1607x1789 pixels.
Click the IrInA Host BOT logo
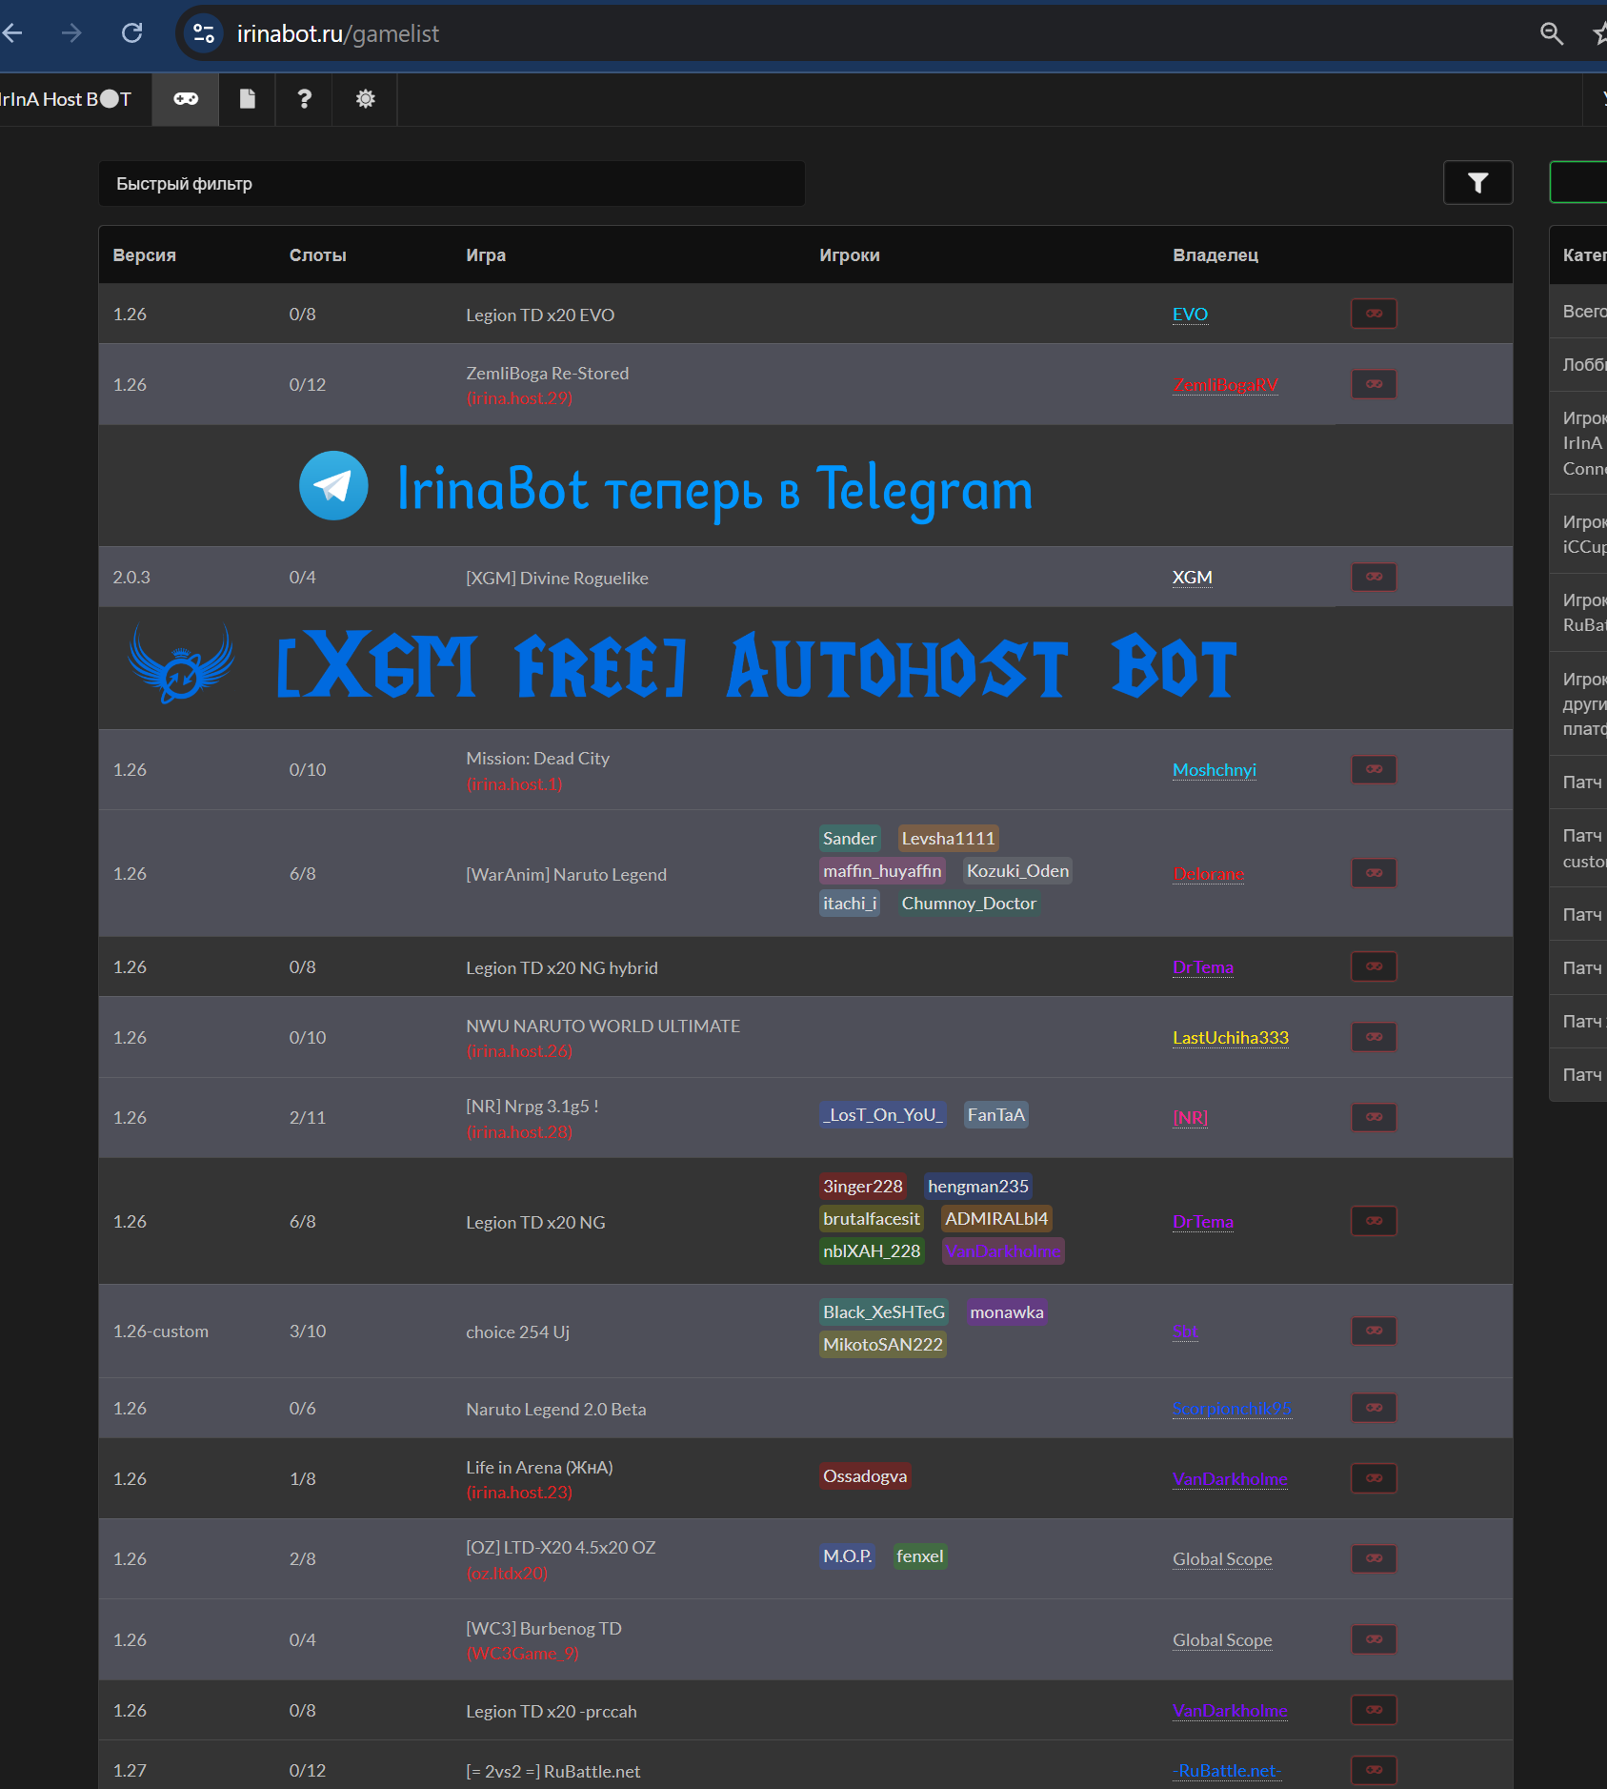click(x=65, y=99)
